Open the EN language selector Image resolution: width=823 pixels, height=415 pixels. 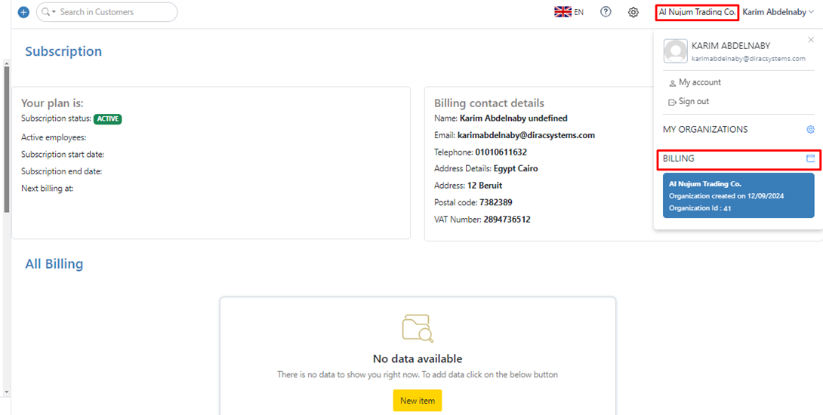(x=579, y=12)
